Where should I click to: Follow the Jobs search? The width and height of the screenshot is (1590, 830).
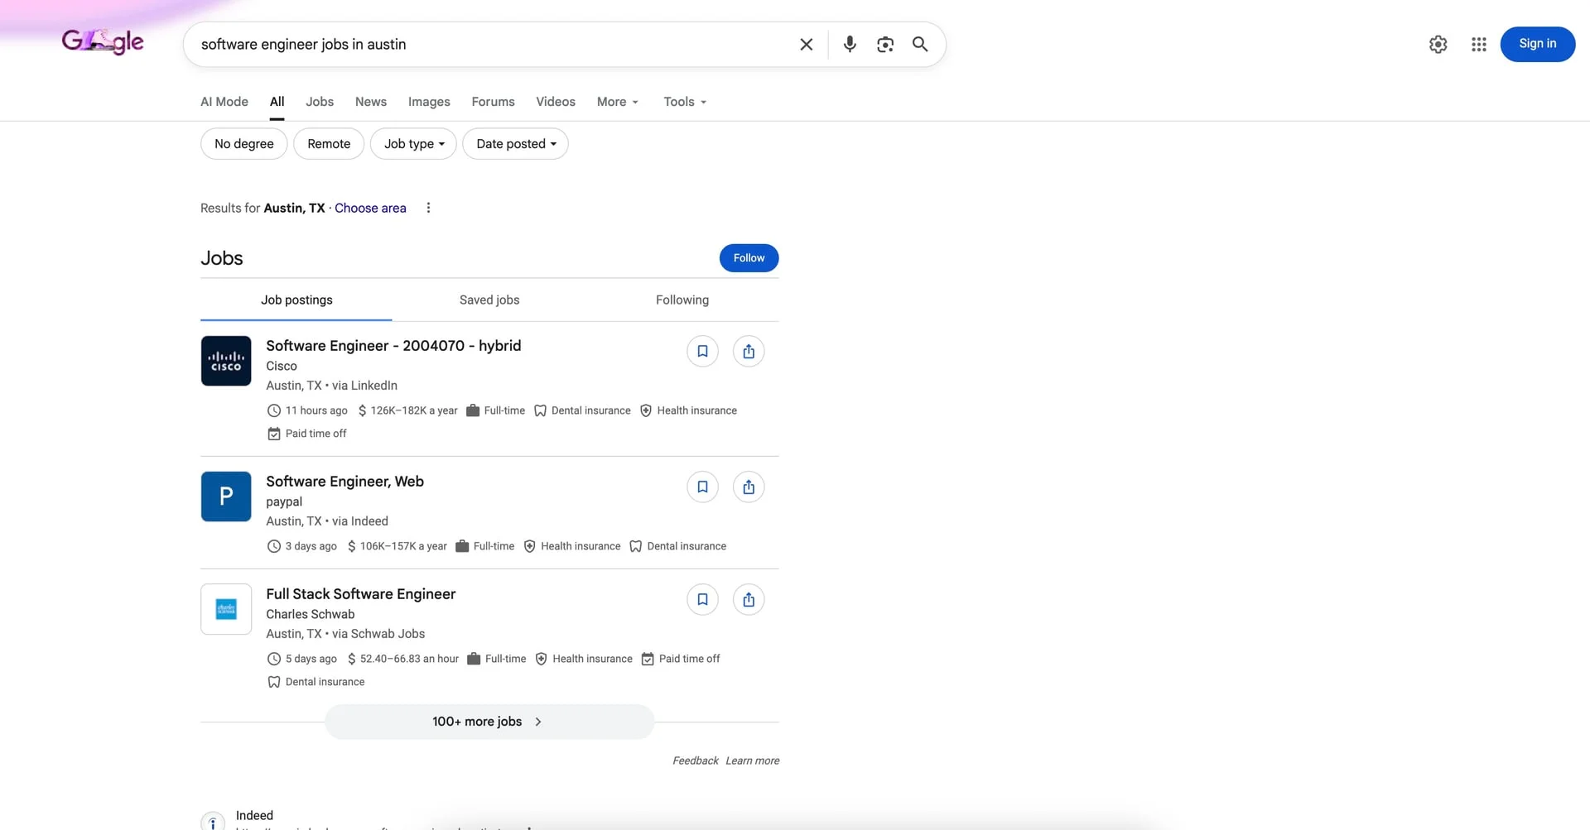coord(748,257)
